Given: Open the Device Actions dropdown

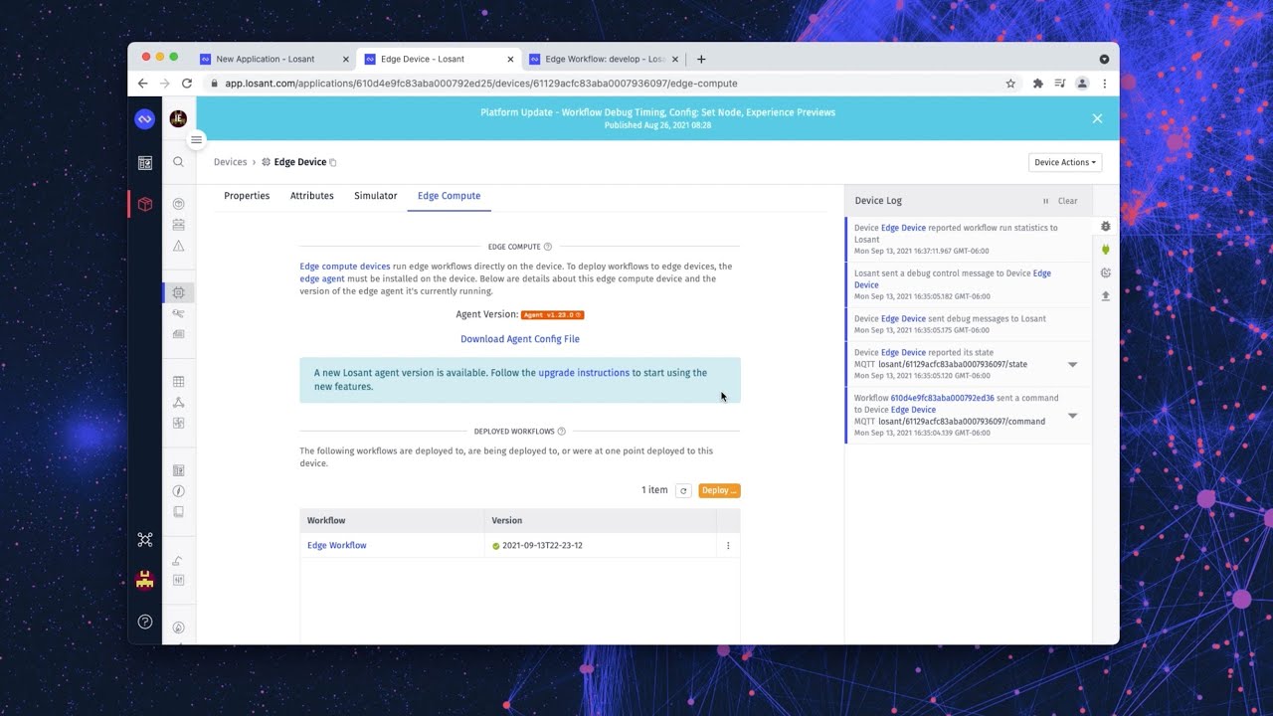Looking at the screenshot, I should click(x=1065, y=162).
